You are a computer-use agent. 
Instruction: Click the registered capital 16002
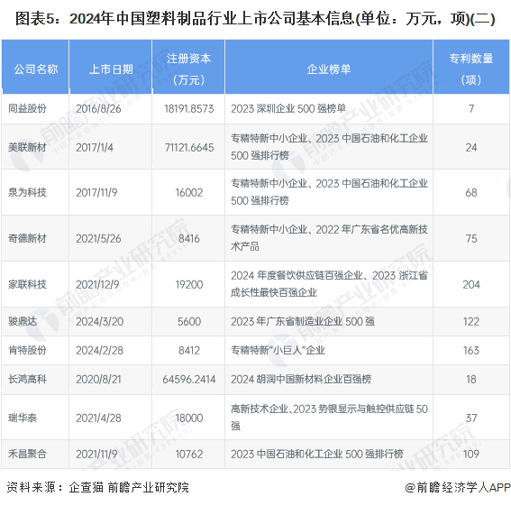point(189,192)
